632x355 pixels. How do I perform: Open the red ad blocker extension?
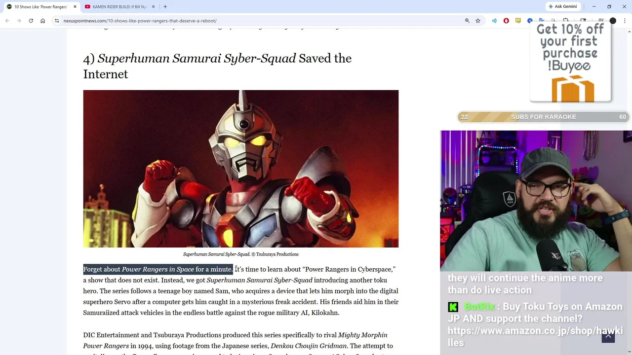[506, 21]
